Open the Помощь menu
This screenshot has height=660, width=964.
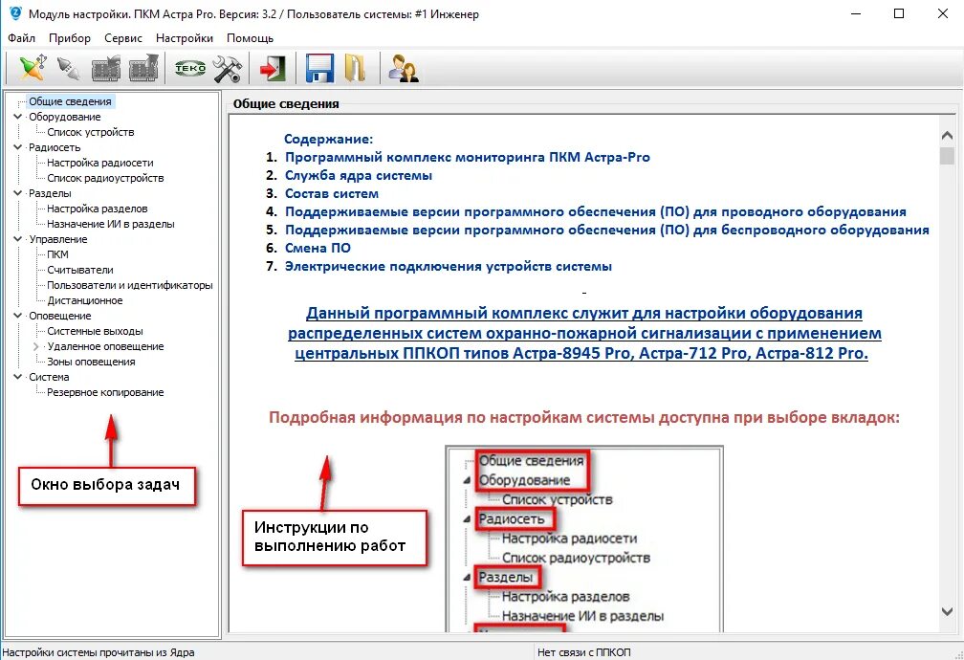coord(250,38)
